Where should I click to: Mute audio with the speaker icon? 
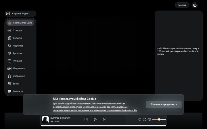point(149,119)
